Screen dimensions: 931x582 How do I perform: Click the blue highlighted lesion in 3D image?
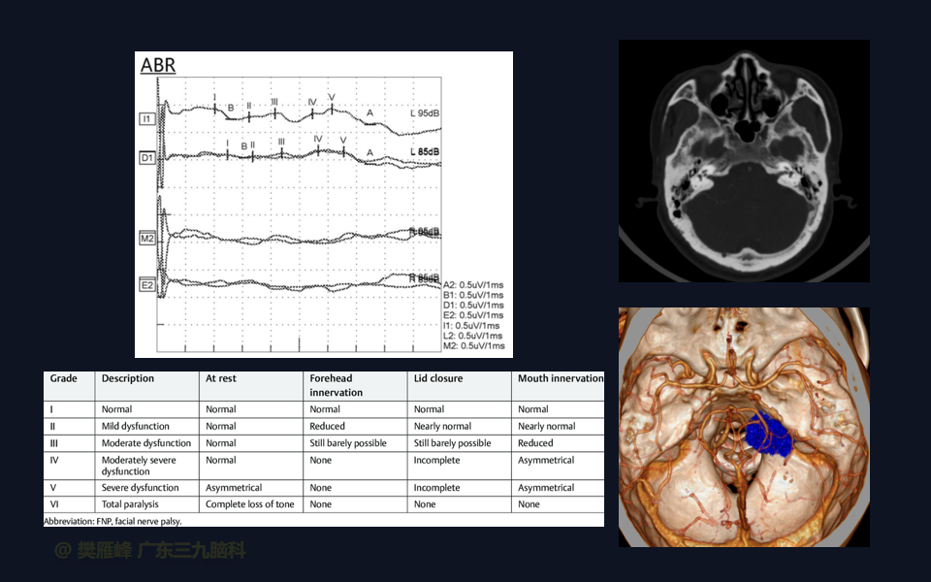[768, 435]
